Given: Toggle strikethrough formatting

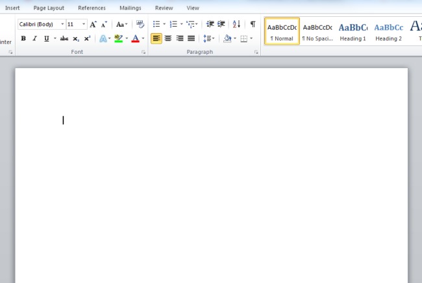Looking at the screenshot, I should [64, 39].
